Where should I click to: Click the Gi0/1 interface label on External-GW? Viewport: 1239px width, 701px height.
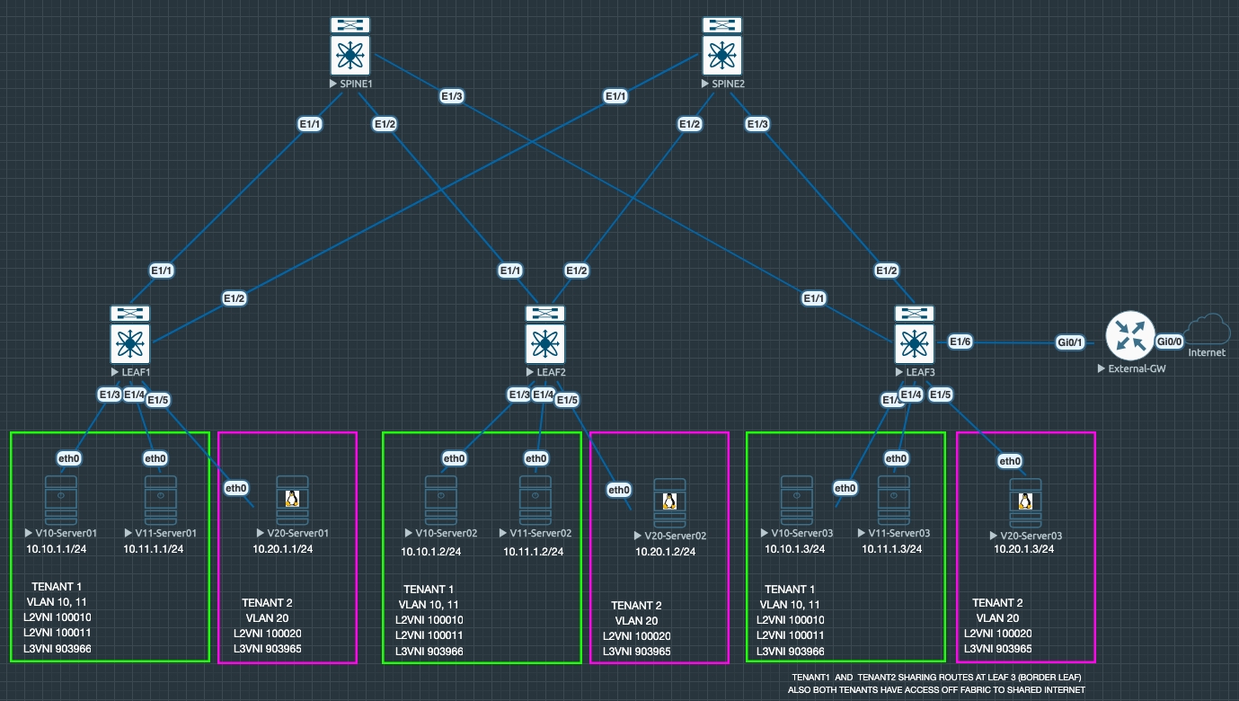click(x=1071, y=342)
